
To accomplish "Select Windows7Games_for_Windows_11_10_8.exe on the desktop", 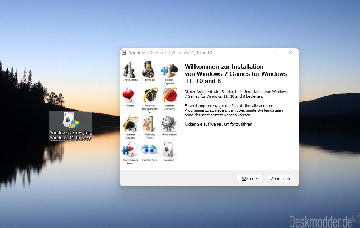I will pyautogui.click(x=71, y=126).
